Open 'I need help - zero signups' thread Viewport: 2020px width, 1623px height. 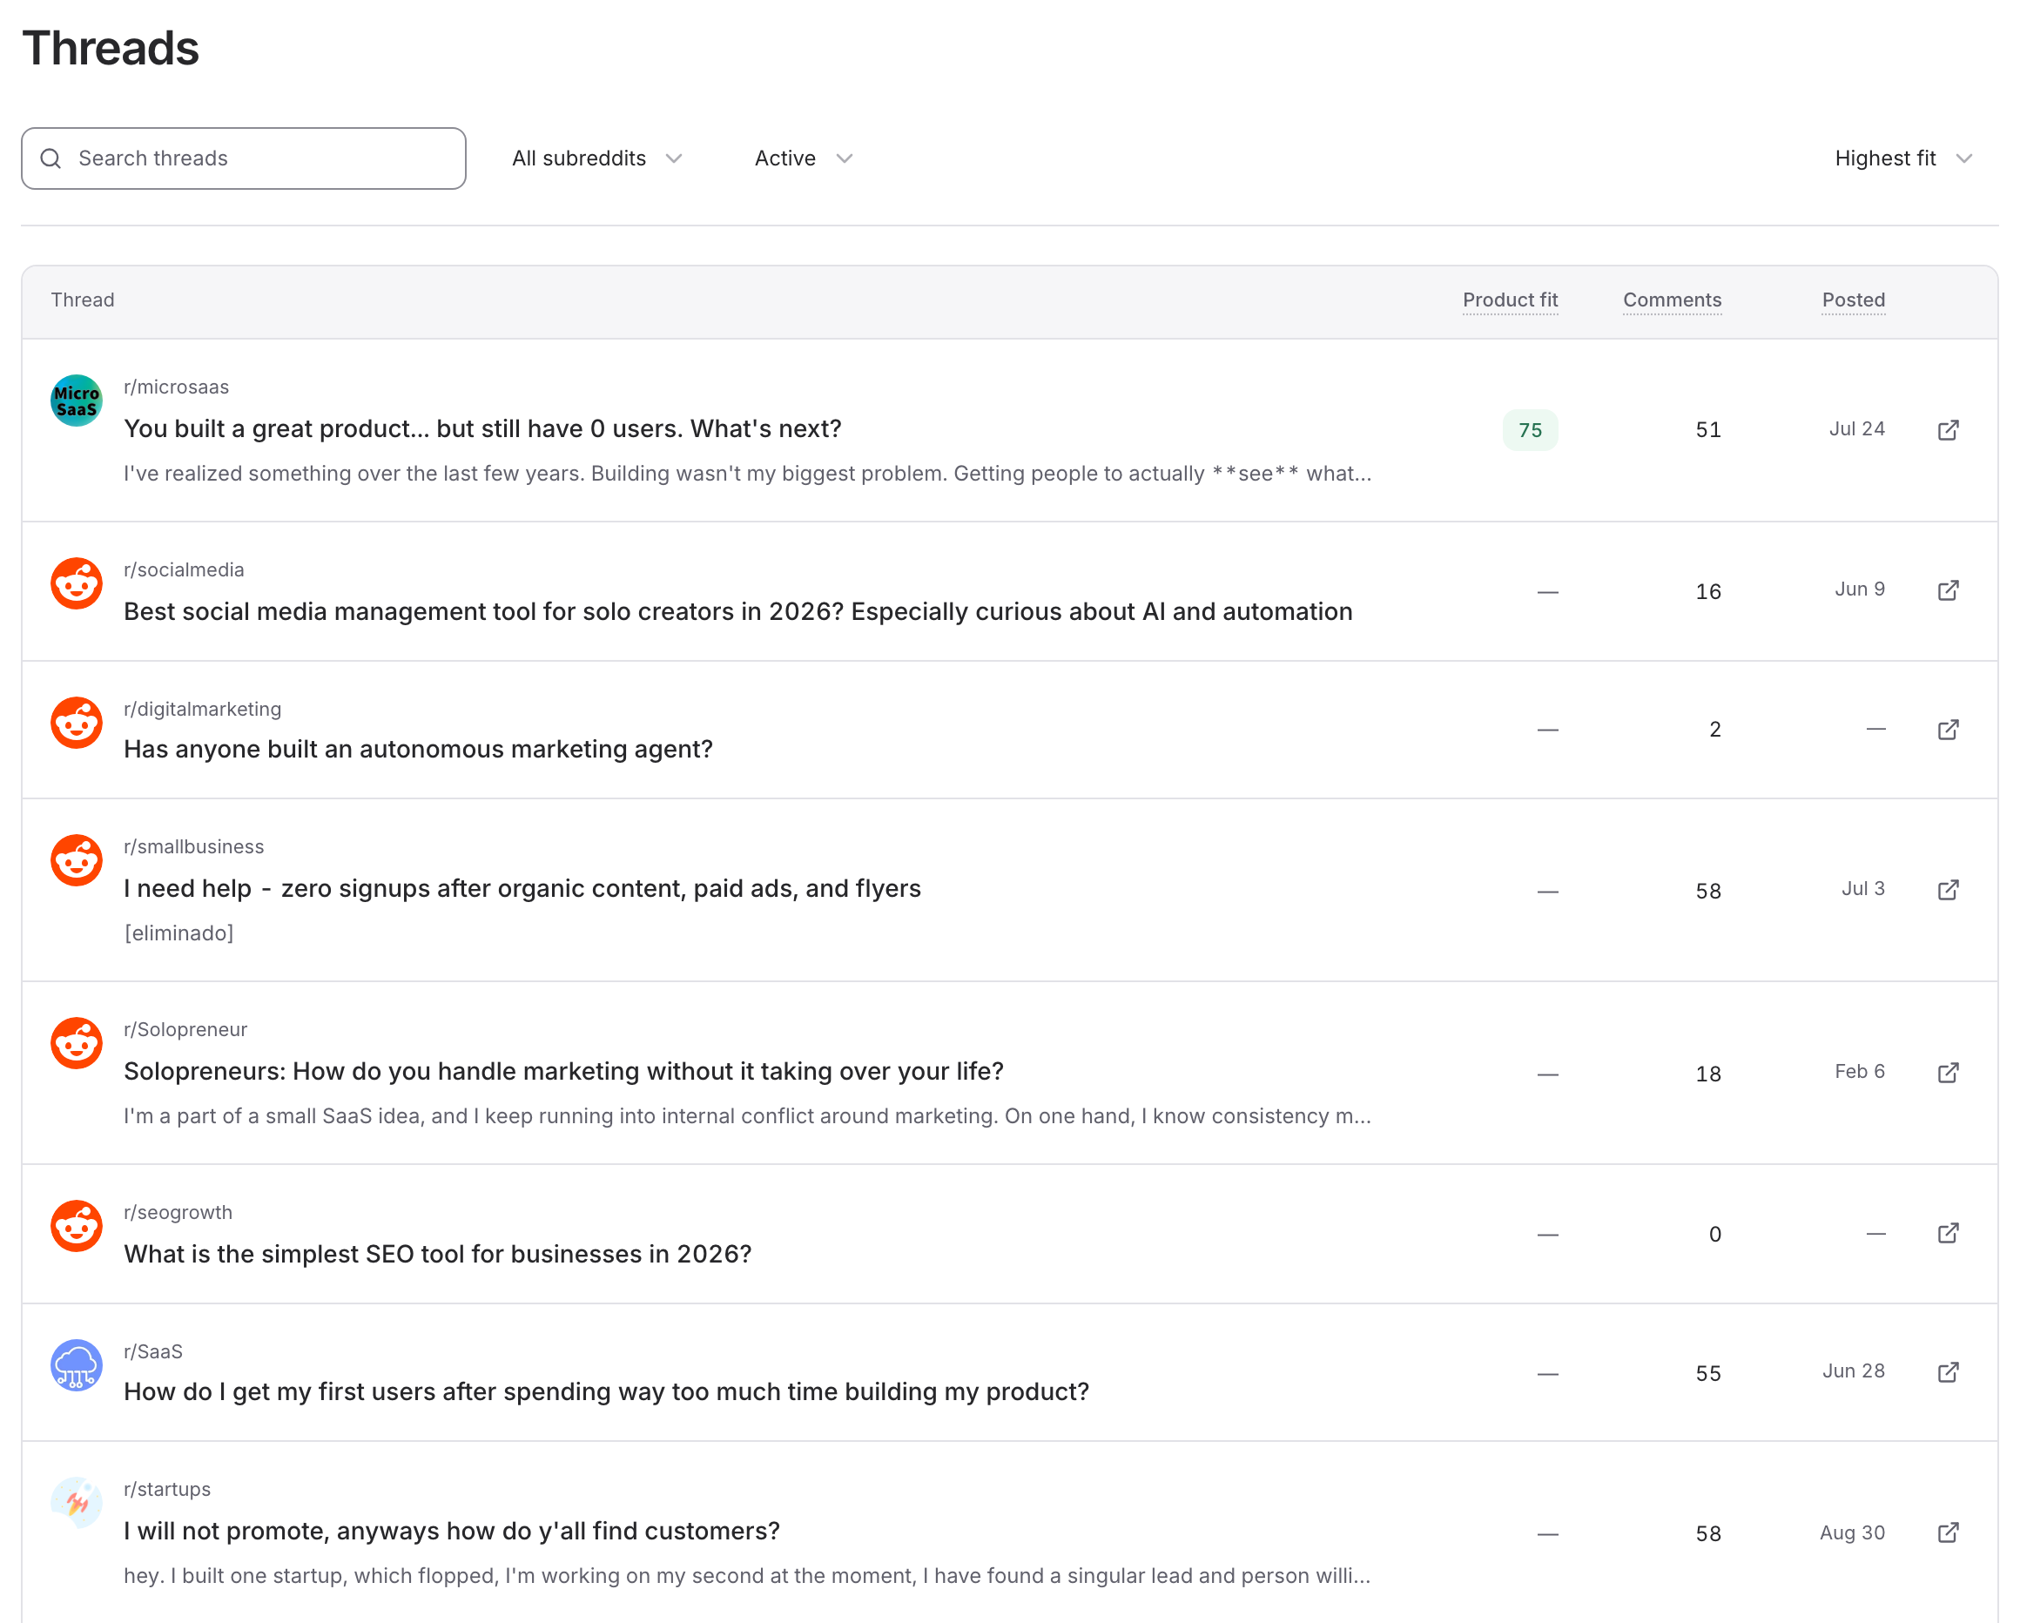[522, 888]
